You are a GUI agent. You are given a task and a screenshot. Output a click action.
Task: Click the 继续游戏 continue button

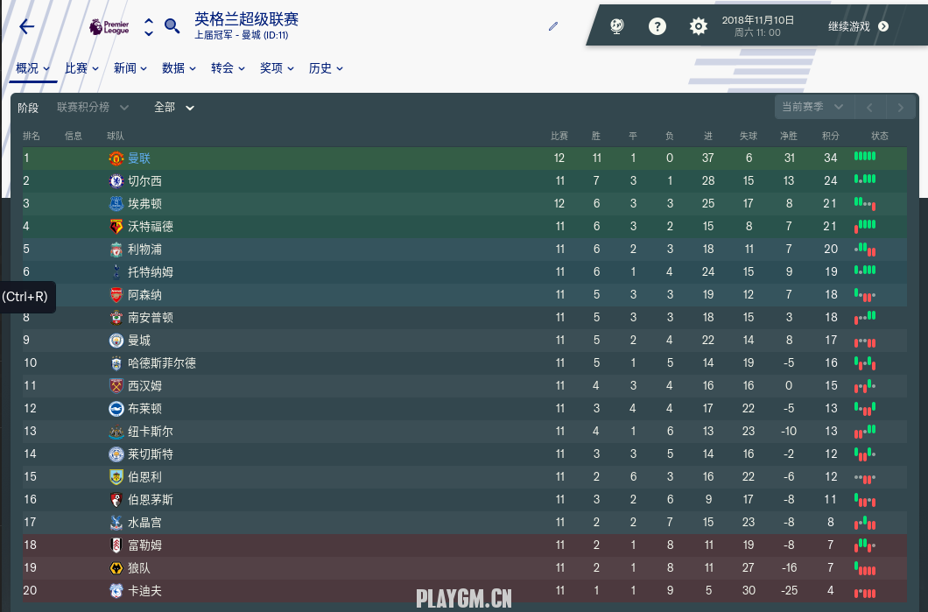(858, 26)
